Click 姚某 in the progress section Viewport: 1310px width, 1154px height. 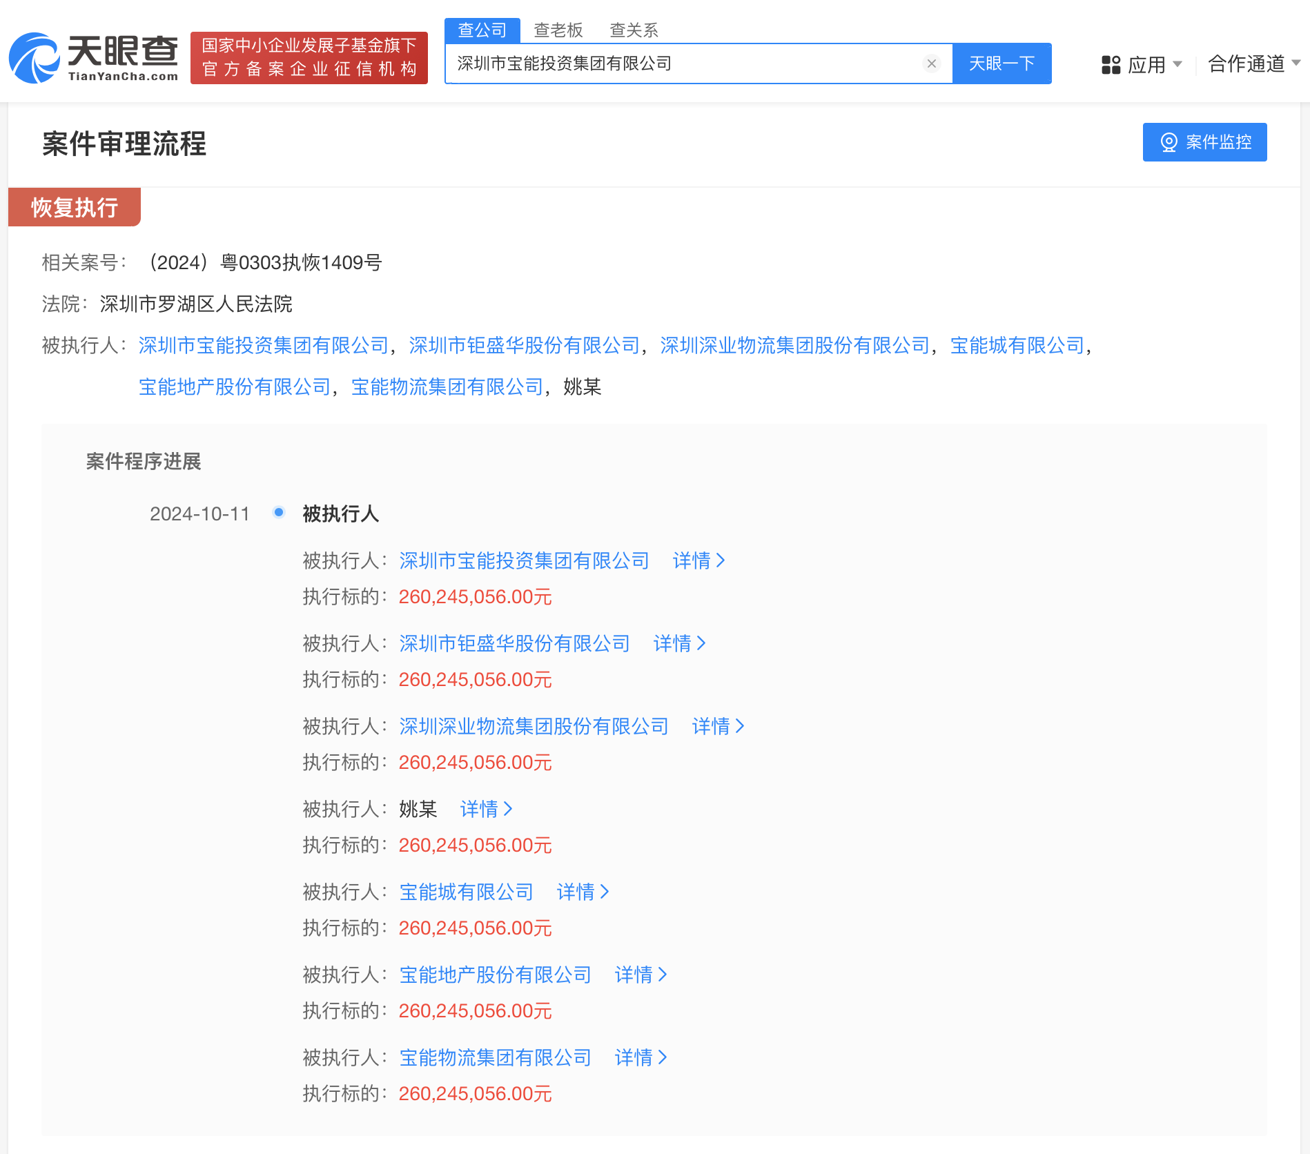pyautogui.click(x=418, y=809)
